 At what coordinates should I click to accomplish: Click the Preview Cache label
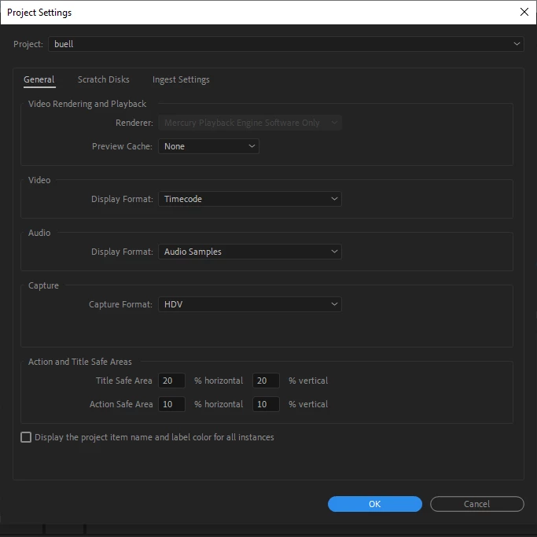[122, 146]
